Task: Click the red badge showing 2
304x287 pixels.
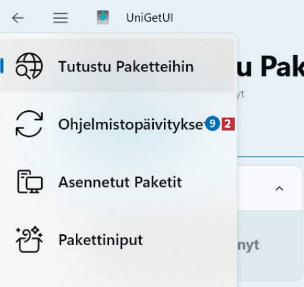Action: [228, 124]
